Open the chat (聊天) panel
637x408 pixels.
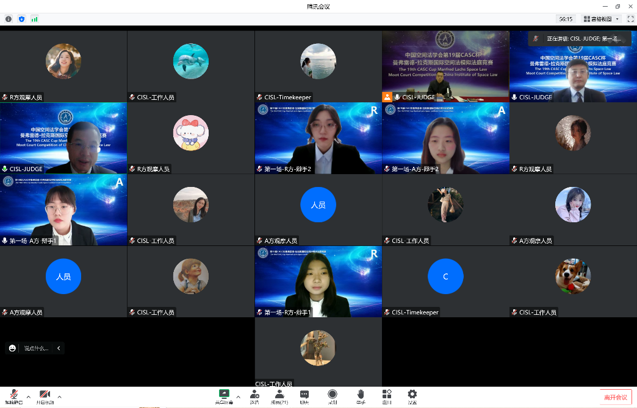pos(304,396)
